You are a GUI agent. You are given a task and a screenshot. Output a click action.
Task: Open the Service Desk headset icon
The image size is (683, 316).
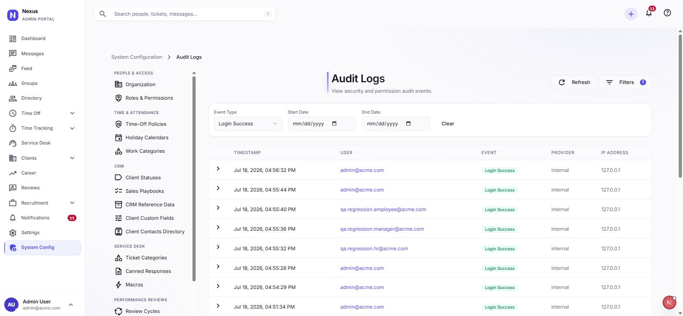click(13, 143)
